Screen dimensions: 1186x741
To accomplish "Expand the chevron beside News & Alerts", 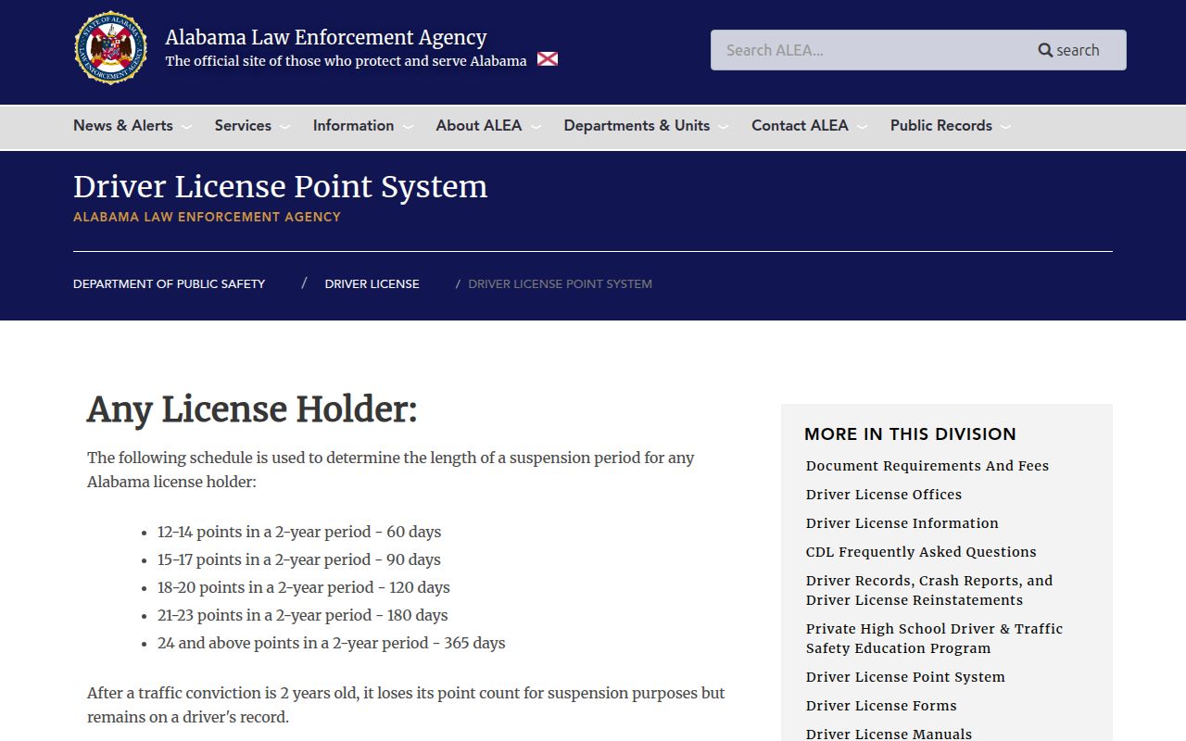I will pyautogui.click(x=186, y=127).
